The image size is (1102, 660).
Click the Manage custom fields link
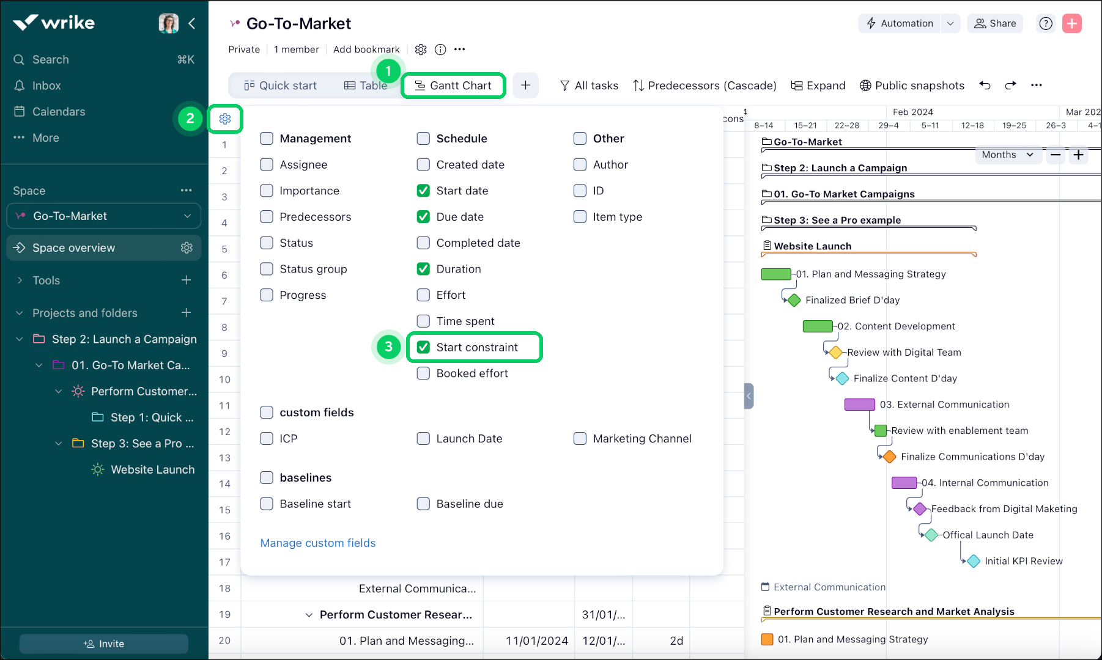coord(318,543)
